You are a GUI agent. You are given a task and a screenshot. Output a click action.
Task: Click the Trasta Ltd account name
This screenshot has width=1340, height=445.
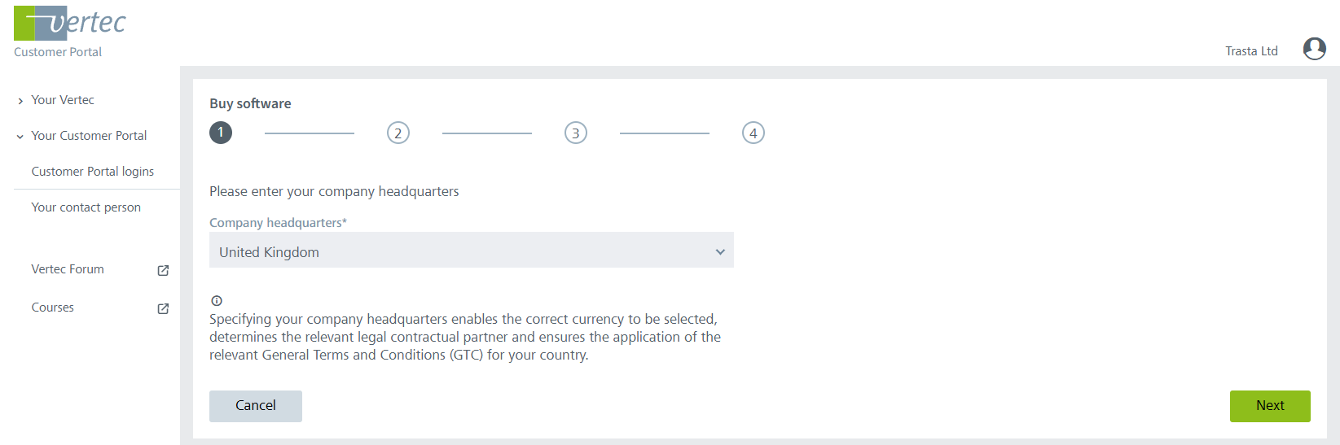(x=1251, y=51)
